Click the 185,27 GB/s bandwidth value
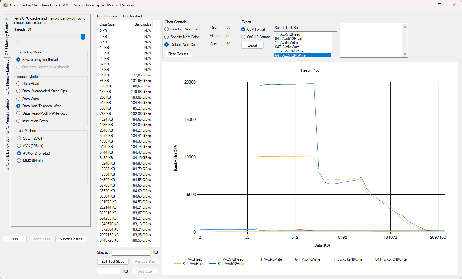This screenshot has height=279, width=462. click(141, 108)
